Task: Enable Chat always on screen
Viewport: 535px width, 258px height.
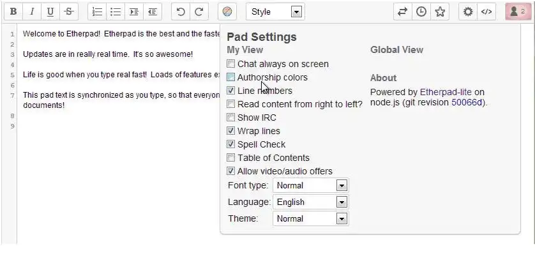Action: click(231, 64)
